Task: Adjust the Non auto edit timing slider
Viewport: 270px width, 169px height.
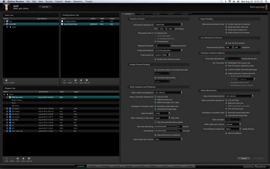Action: [165, 126]
